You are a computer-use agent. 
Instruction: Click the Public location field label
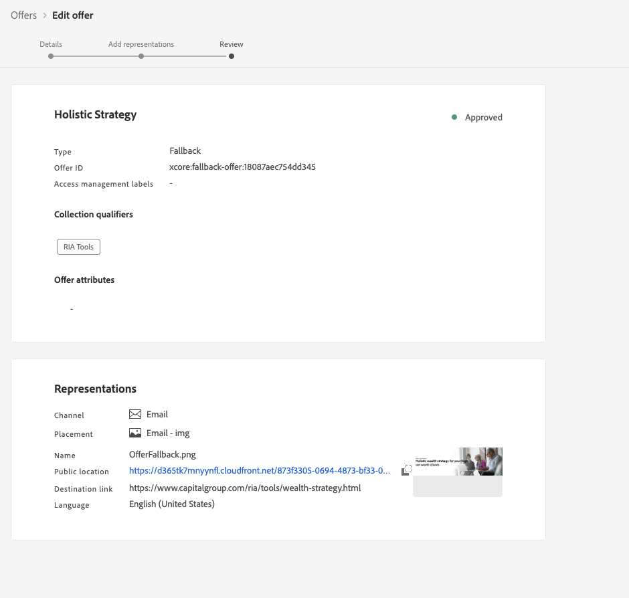82,472
